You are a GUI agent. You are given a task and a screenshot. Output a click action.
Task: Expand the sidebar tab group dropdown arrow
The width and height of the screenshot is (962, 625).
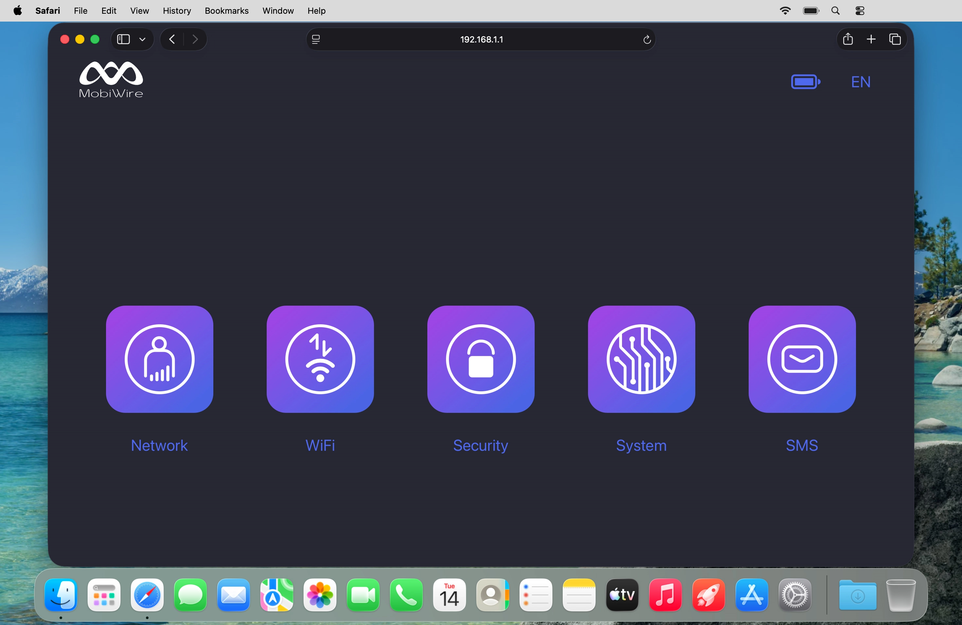(x=142, y=39)
